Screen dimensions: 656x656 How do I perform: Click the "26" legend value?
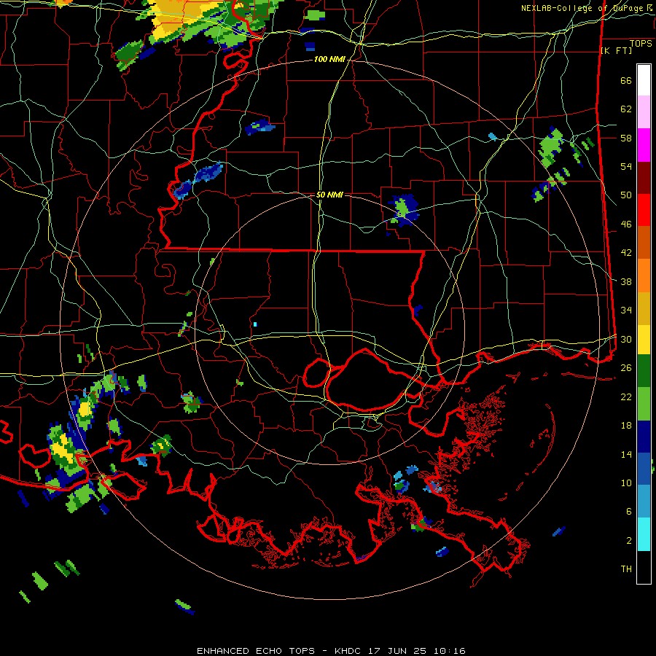tap(626, 368)
